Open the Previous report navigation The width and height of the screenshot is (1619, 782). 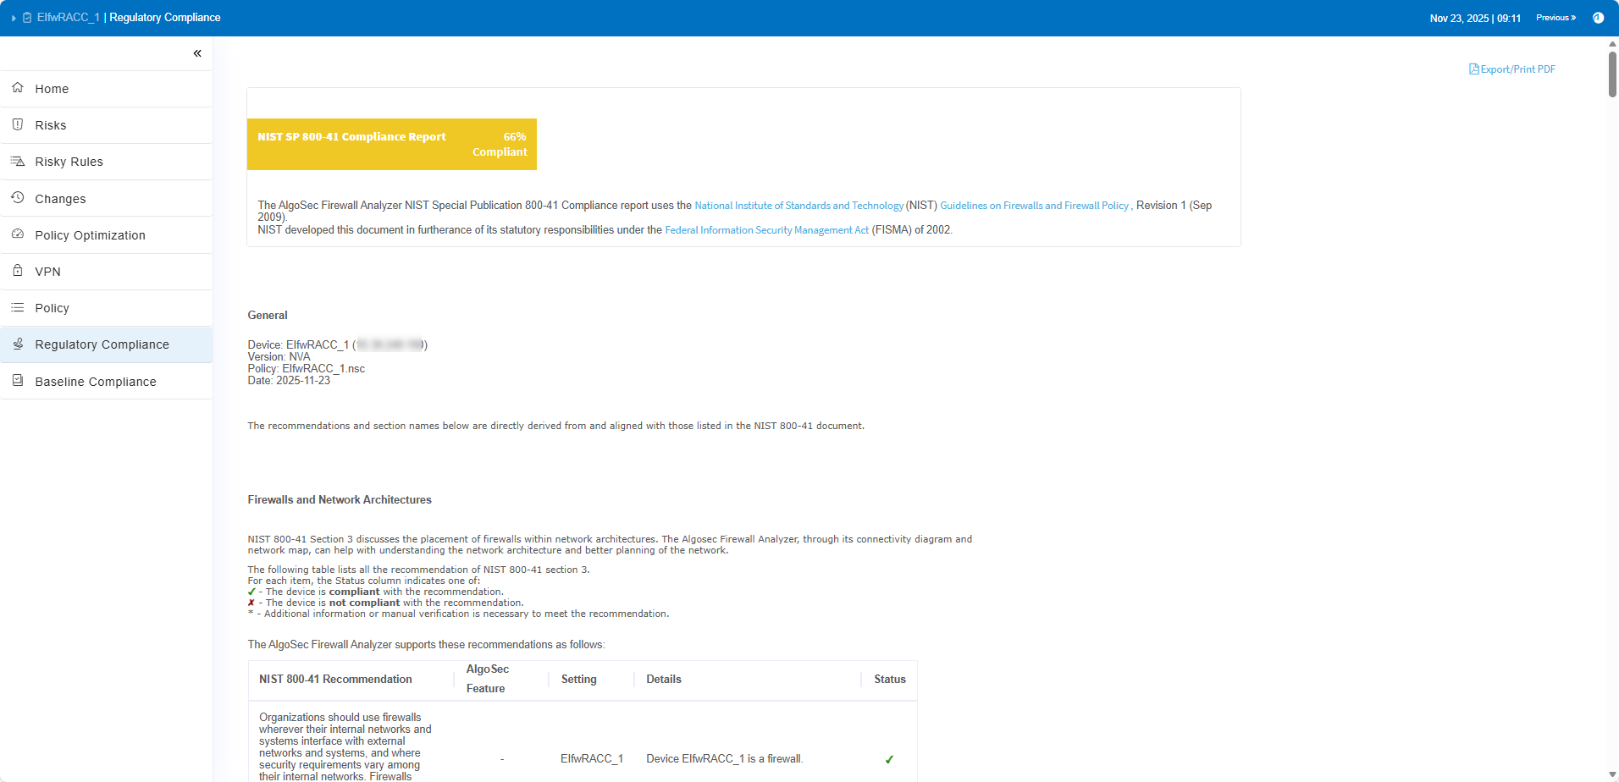click(1555, 18)
